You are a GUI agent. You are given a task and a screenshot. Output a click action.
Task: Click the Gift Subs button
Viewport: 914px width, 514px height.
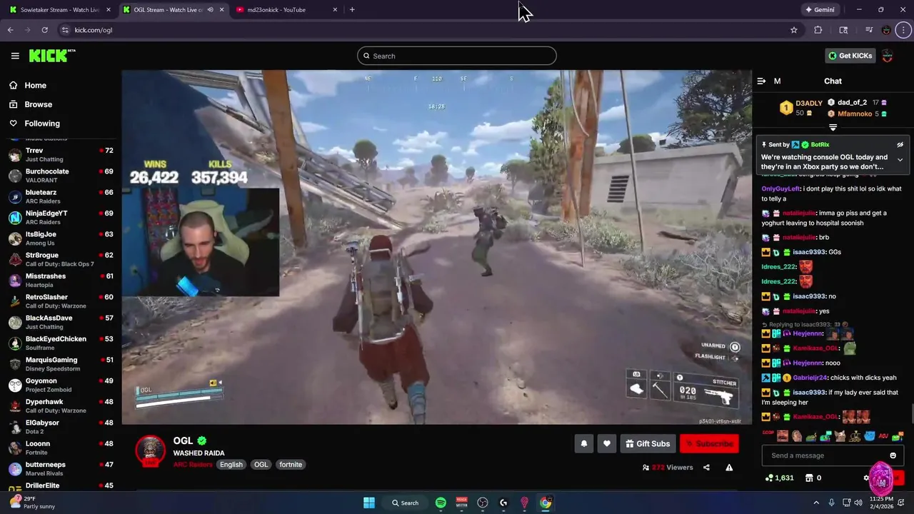(648, 443)
